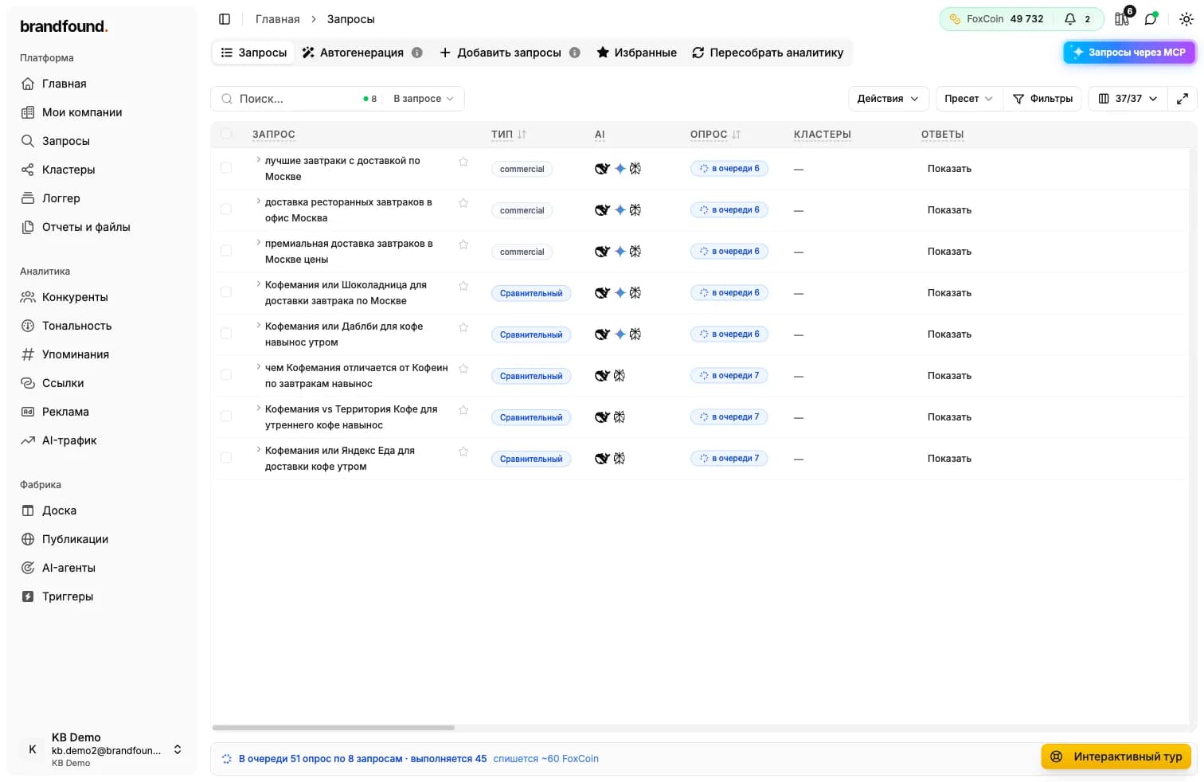
Task: Click the commercial tag in first row
Action: (x=522, y=169)
